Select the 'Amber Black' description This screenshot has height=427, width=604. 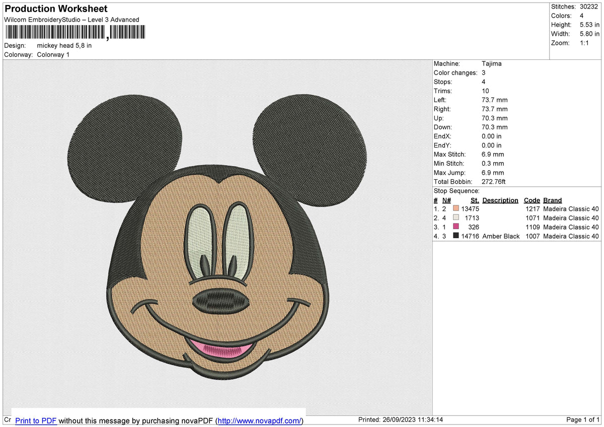click(x=501, y=236)
